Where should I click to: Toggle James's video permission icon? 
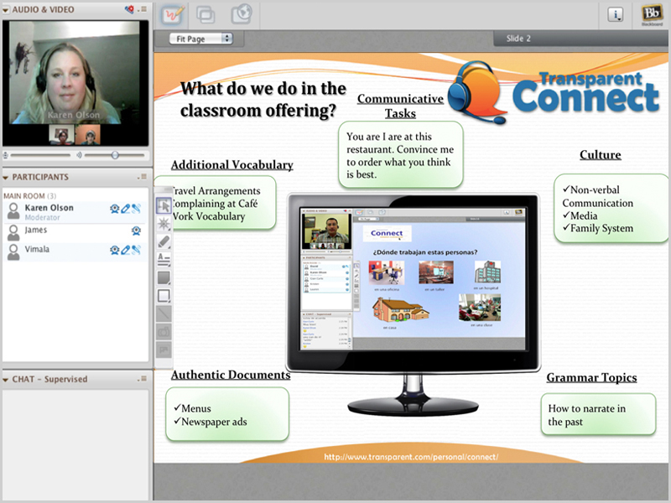(136, 231)
